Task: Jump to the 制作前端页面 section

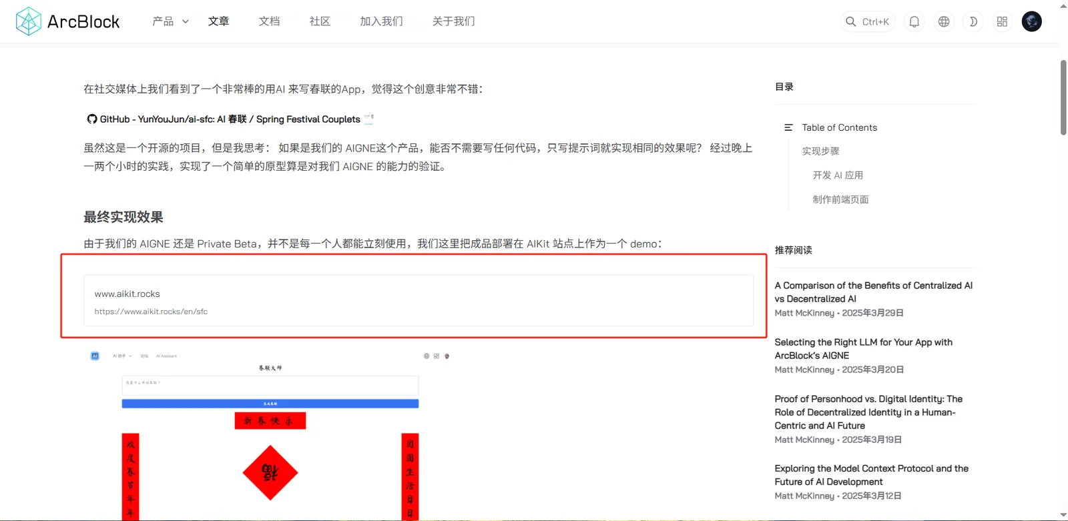Action: [840, 199]
